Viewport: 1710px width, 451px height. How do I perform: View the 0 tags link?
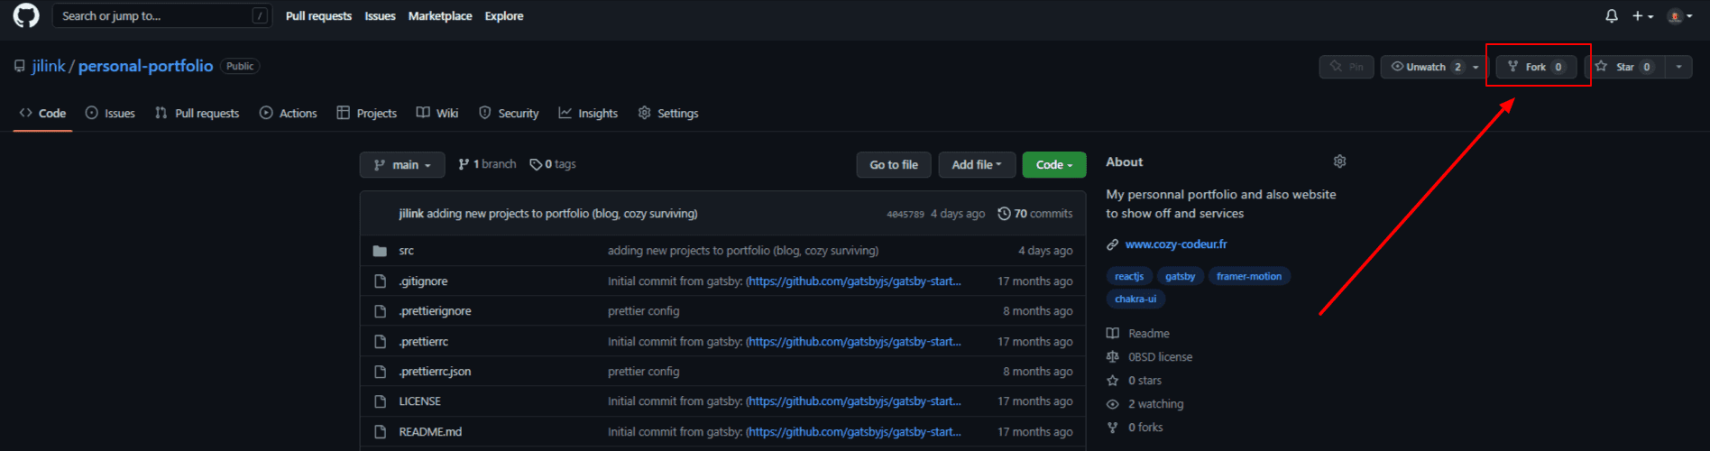[553, 164]
